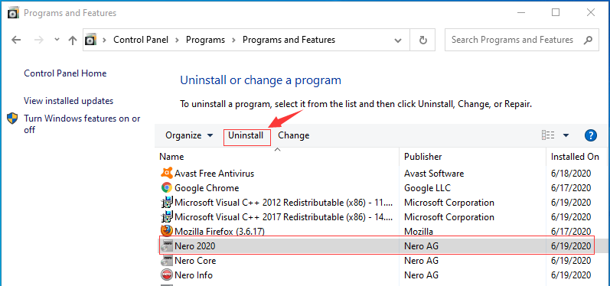610x286 pixels.
Task: Open the Organize dropdown menu
Action: pyautogui.click(x=190, y=135)
